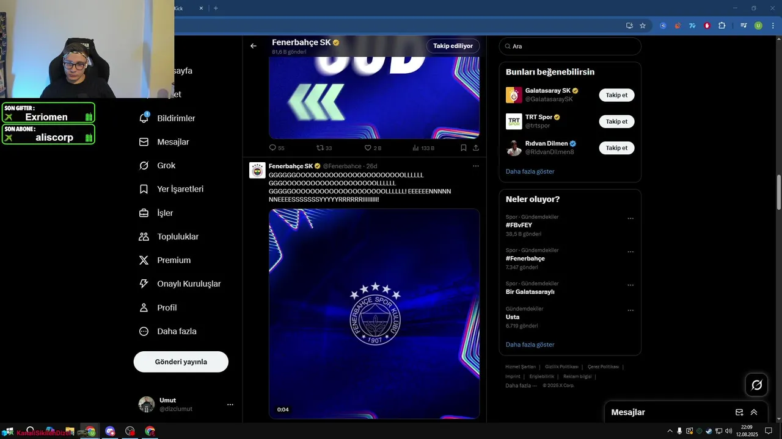Open Steam icon in system tray

pyautogui.click(x=709, y=431)
